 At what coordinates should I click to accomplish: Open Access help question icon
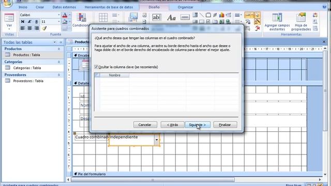coord(324,7)
